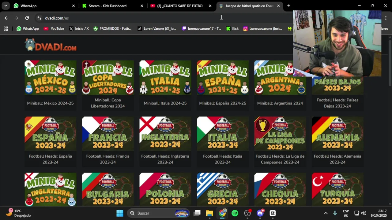
Task: Click the 'Miniball: Copa Libertadores 2024' title
Action: (108, 103)
